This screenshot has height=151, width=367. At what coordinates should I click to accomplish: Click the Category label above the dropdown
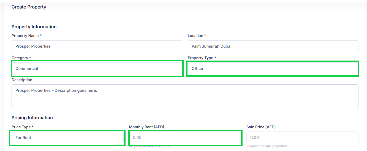[x=20, y=58]
